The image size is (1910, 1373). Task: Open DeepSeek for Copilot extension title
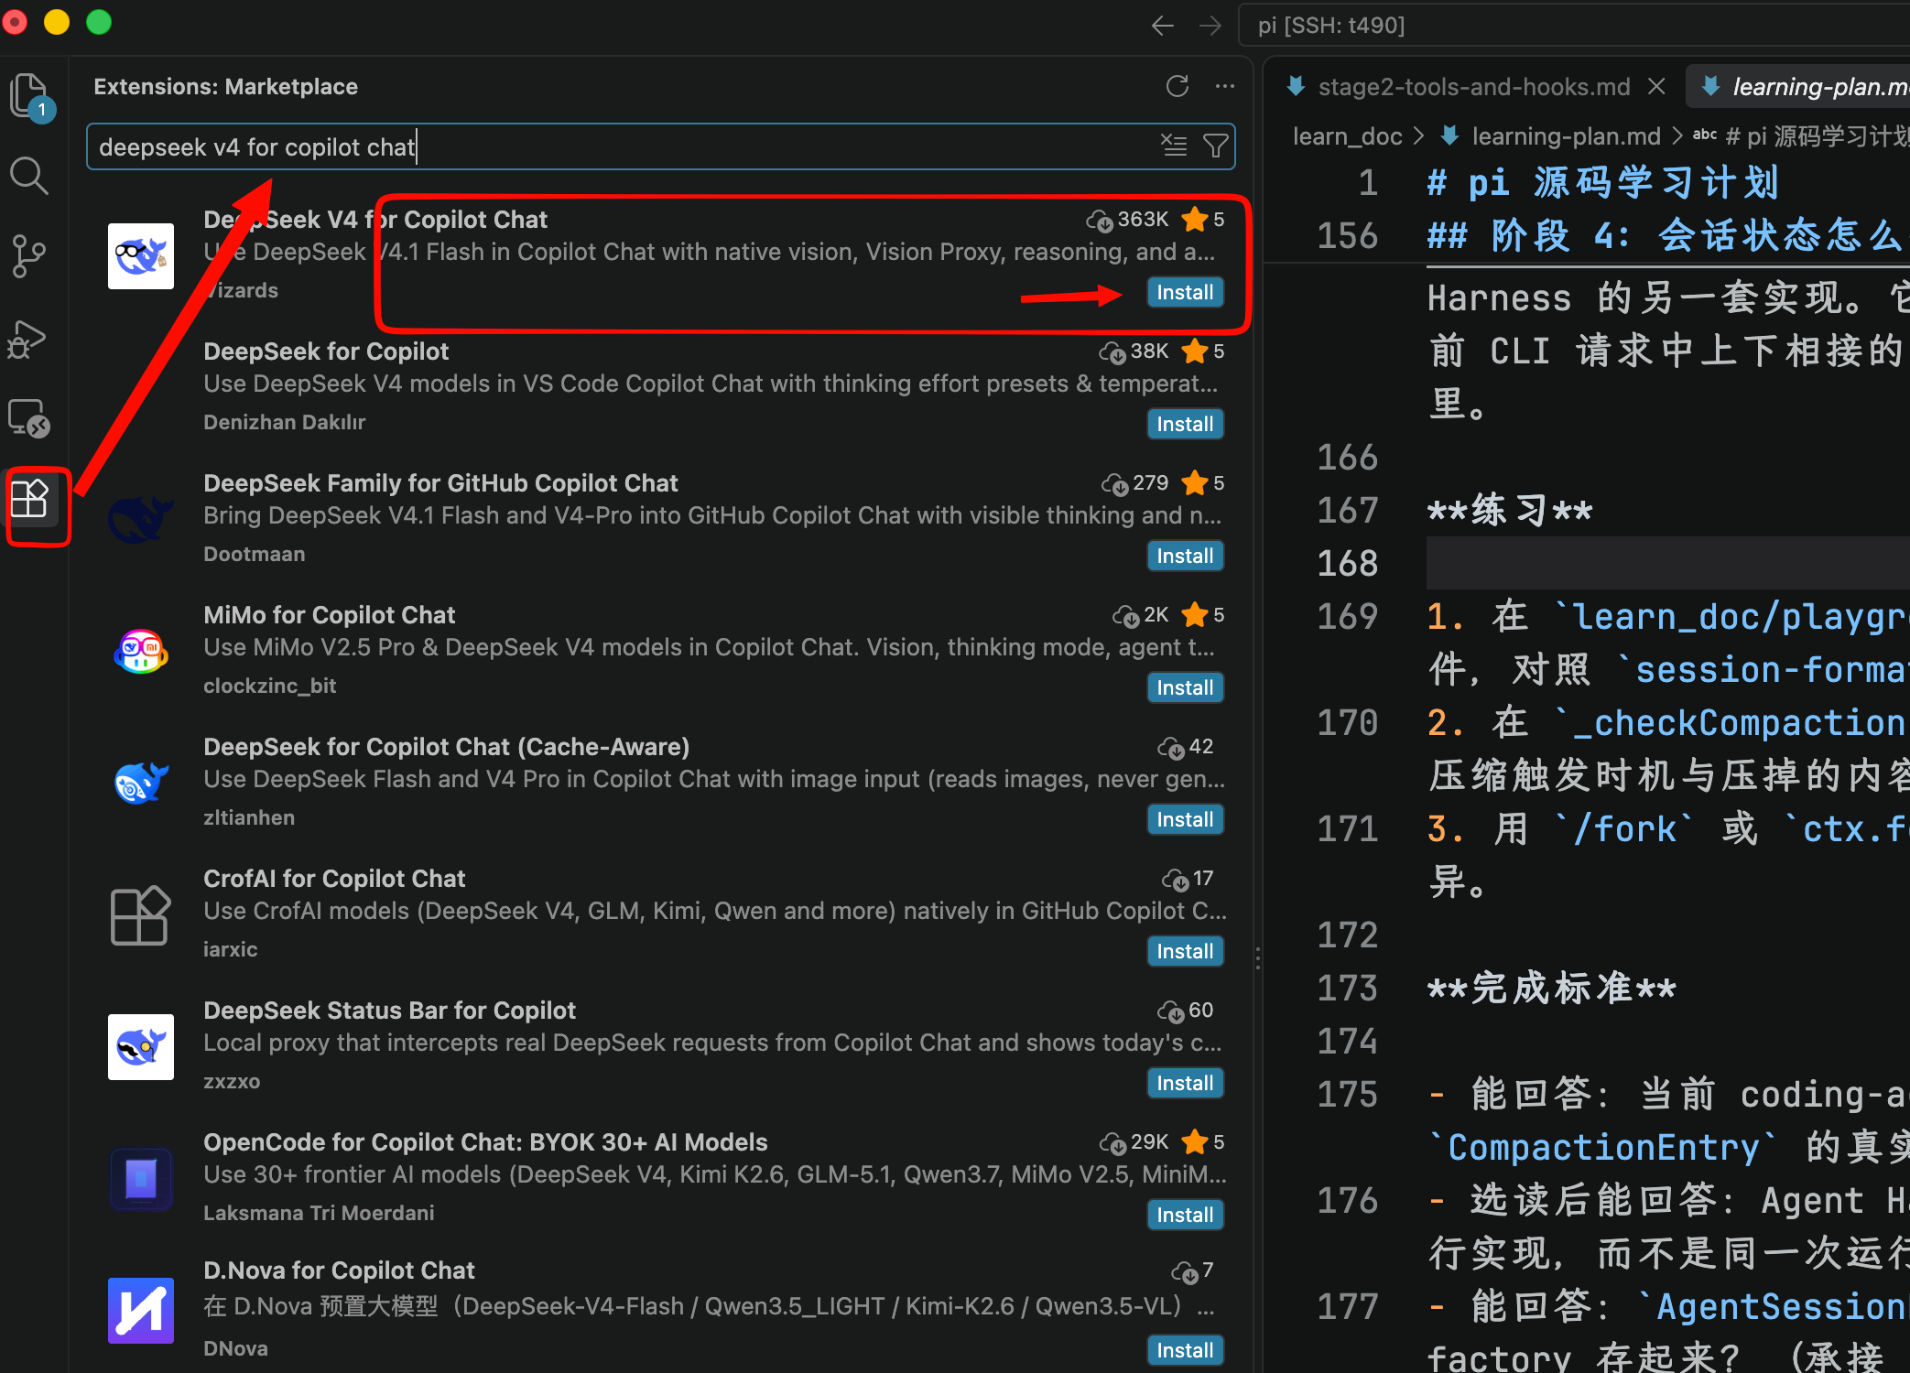pos(326,351)
